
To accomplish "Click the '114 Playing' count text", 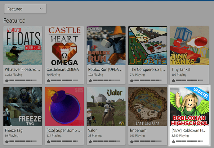I will click(x=54, y=136).
